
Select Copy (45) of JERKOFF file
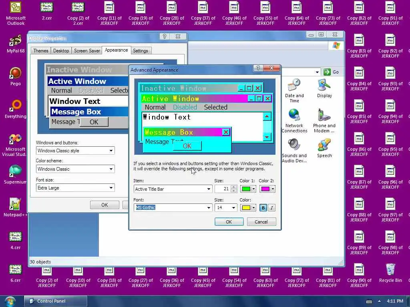[x=203, y=277]
